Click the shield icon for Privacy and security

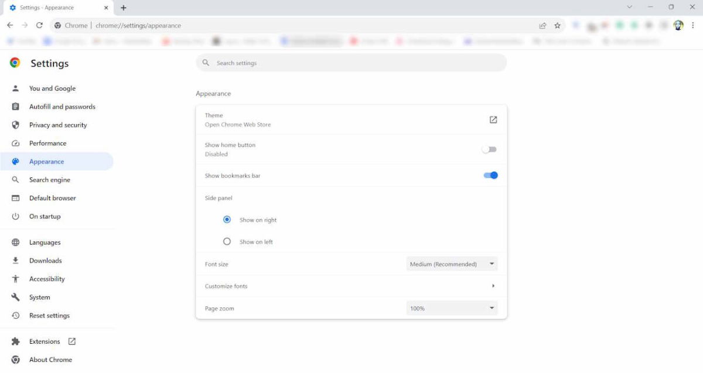[16, 125]
